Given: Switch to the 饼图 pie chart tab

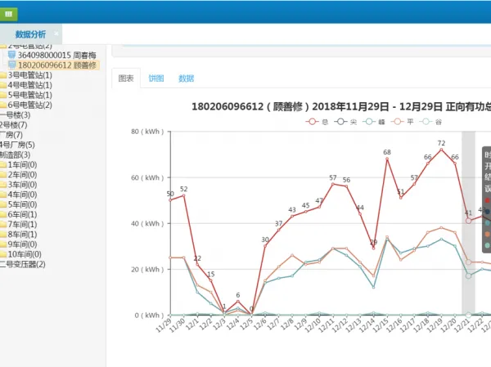Looking at the screenshot, I should coord(156,78).
